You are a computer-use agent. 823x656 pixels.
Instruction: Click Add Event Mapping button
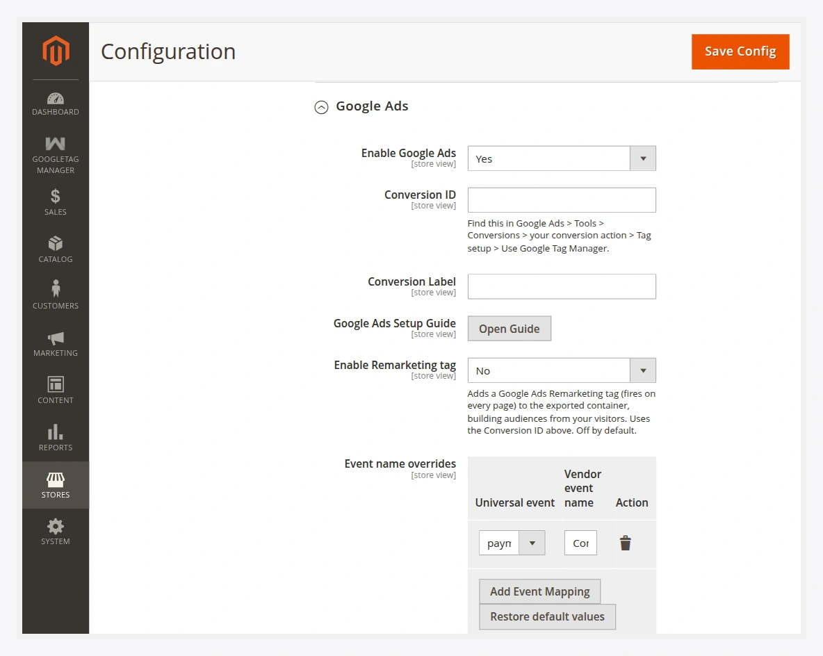tap(539, 591)
